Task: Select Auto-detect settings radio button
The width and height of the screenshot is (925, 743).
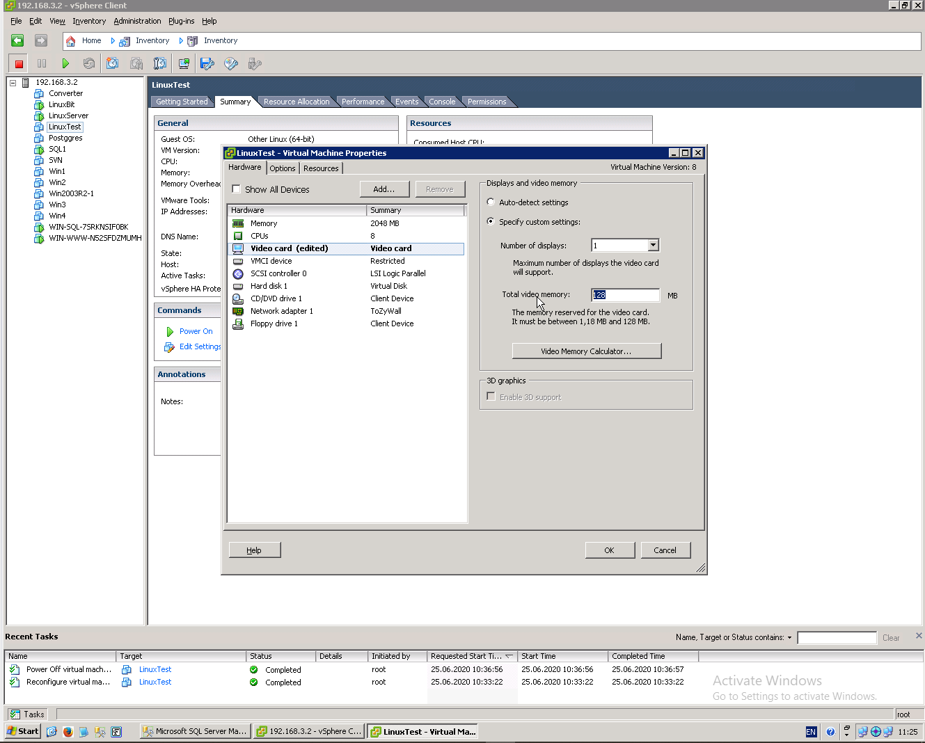Action: (x=491, y=202)
